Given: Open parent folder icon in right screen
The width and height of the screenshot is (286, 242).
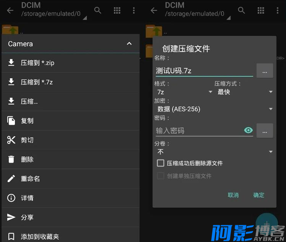Looking at the screenshot, I should tap(154, 31).
